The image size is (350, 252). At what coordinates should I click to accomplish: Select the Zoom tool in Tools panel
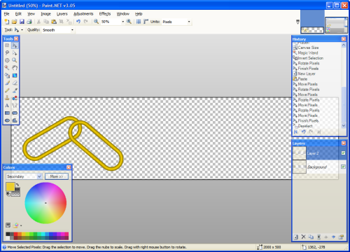15,60
